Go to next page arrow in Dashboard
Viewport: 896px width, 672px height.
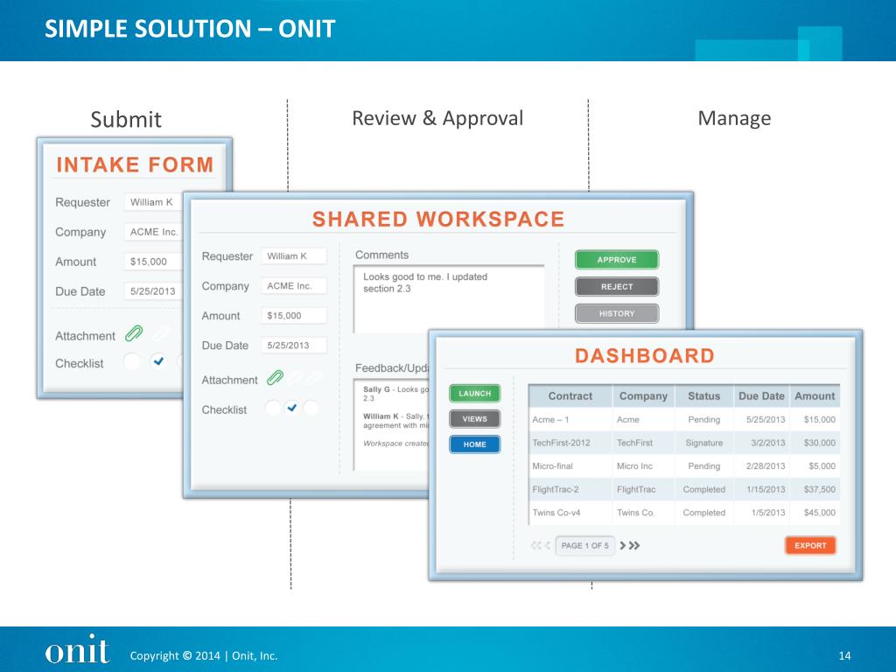pyautogui.click(x=623, y=546)
